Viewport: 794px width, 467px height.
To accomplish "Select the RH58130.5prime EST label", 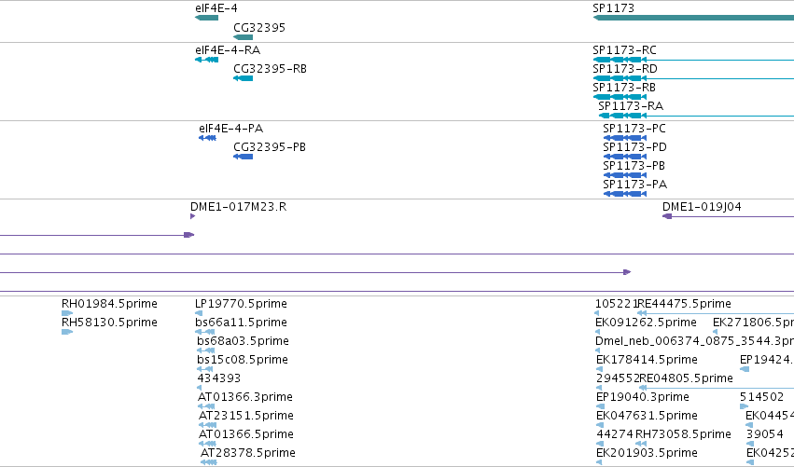I will pyautogui.click(x=109, y=323).
